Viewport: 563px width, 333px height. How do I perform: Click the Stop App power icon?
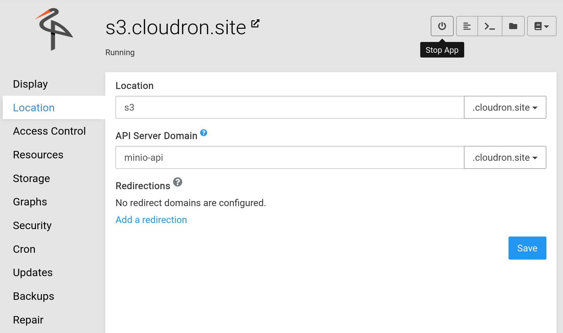click(442, 26)
